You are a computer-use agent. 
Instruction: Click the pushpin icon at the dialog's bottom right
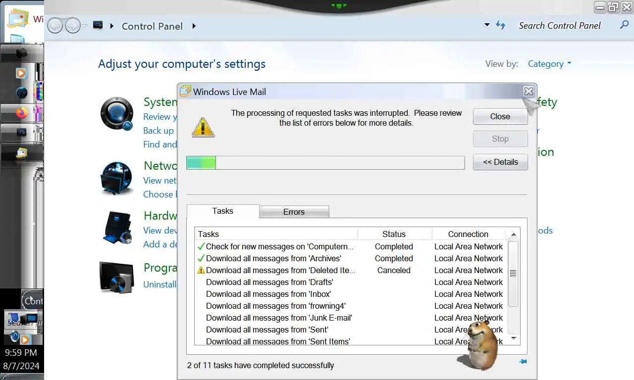pos(523,362)
